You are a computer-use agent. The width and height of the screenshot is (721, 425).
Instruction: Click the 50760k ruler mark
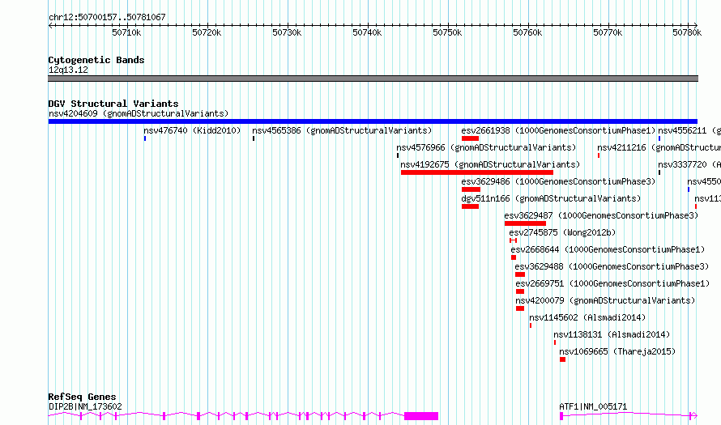click(527, 32)
